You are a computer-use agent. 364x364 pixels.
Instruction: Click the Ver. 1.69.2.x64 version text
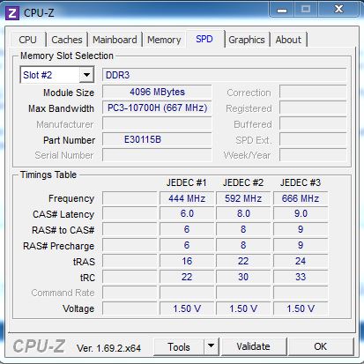(108, 348)
